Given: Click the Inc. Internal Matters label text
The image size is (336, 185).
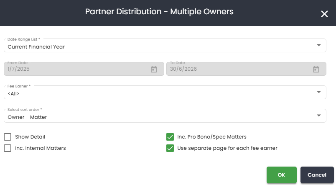Looking at the screenshot, I should tap(40, 148).
